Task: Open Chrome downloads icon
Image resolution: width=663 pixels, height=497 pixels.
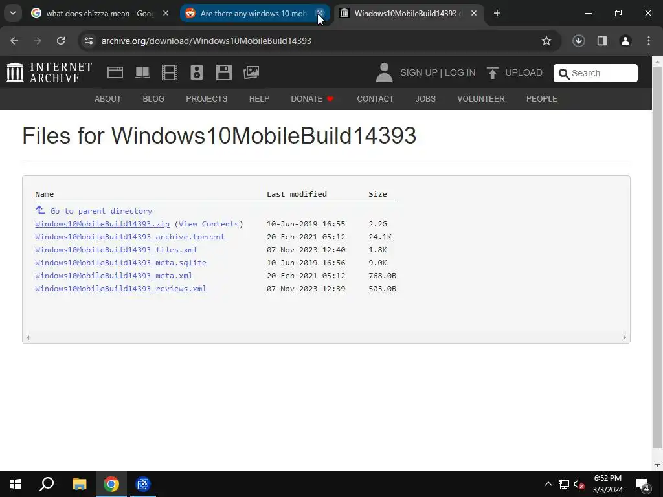Action: point(578,41)
